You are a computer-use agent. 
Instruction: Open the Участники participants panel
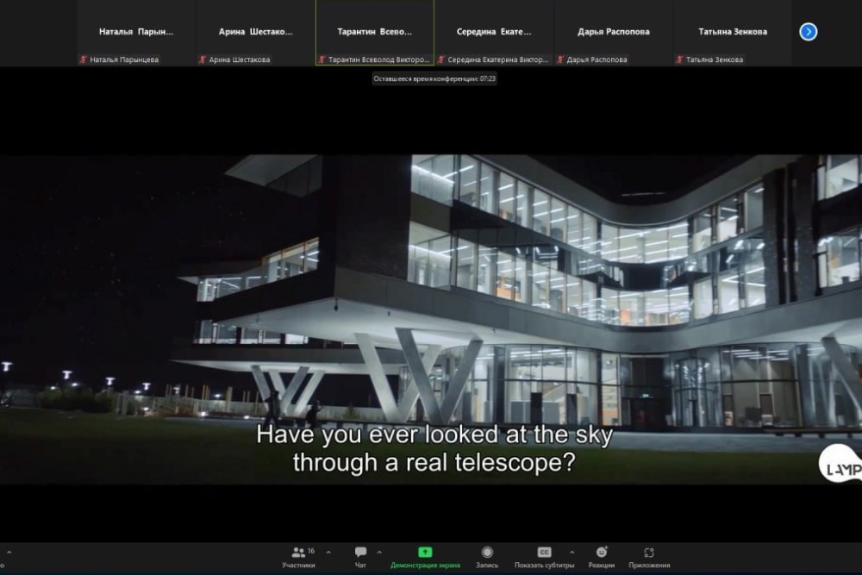click(x=298, y=556)
